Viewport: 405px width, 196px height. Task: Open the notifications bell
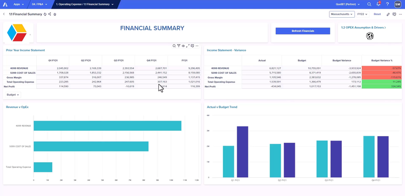coord(379,4)
